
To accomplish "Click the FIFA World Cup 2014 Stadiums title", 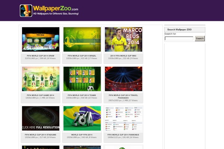I will (x=40, y=135).
